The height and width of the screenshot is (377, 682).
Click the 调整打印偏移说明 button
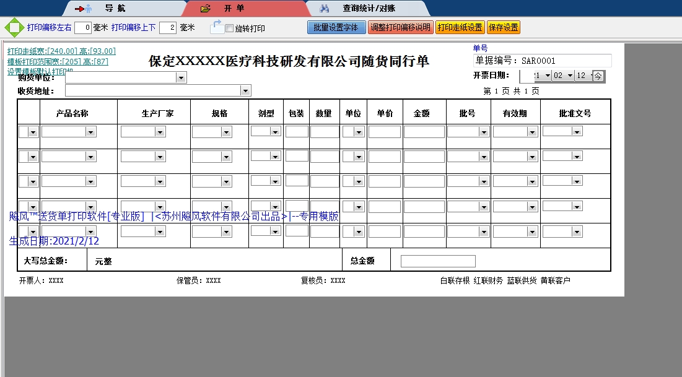[x=401, y=27]
